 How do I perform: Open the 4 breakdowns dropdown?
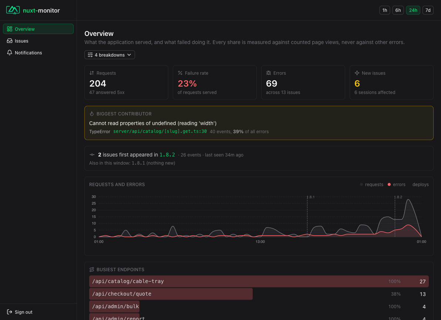(x=110, y=55)
